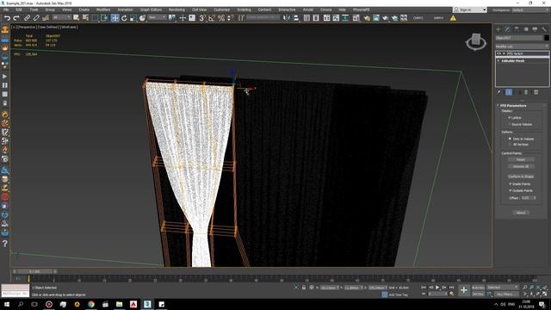
Task: Select Only In Volume radio button
Action: tap(510, 139)
